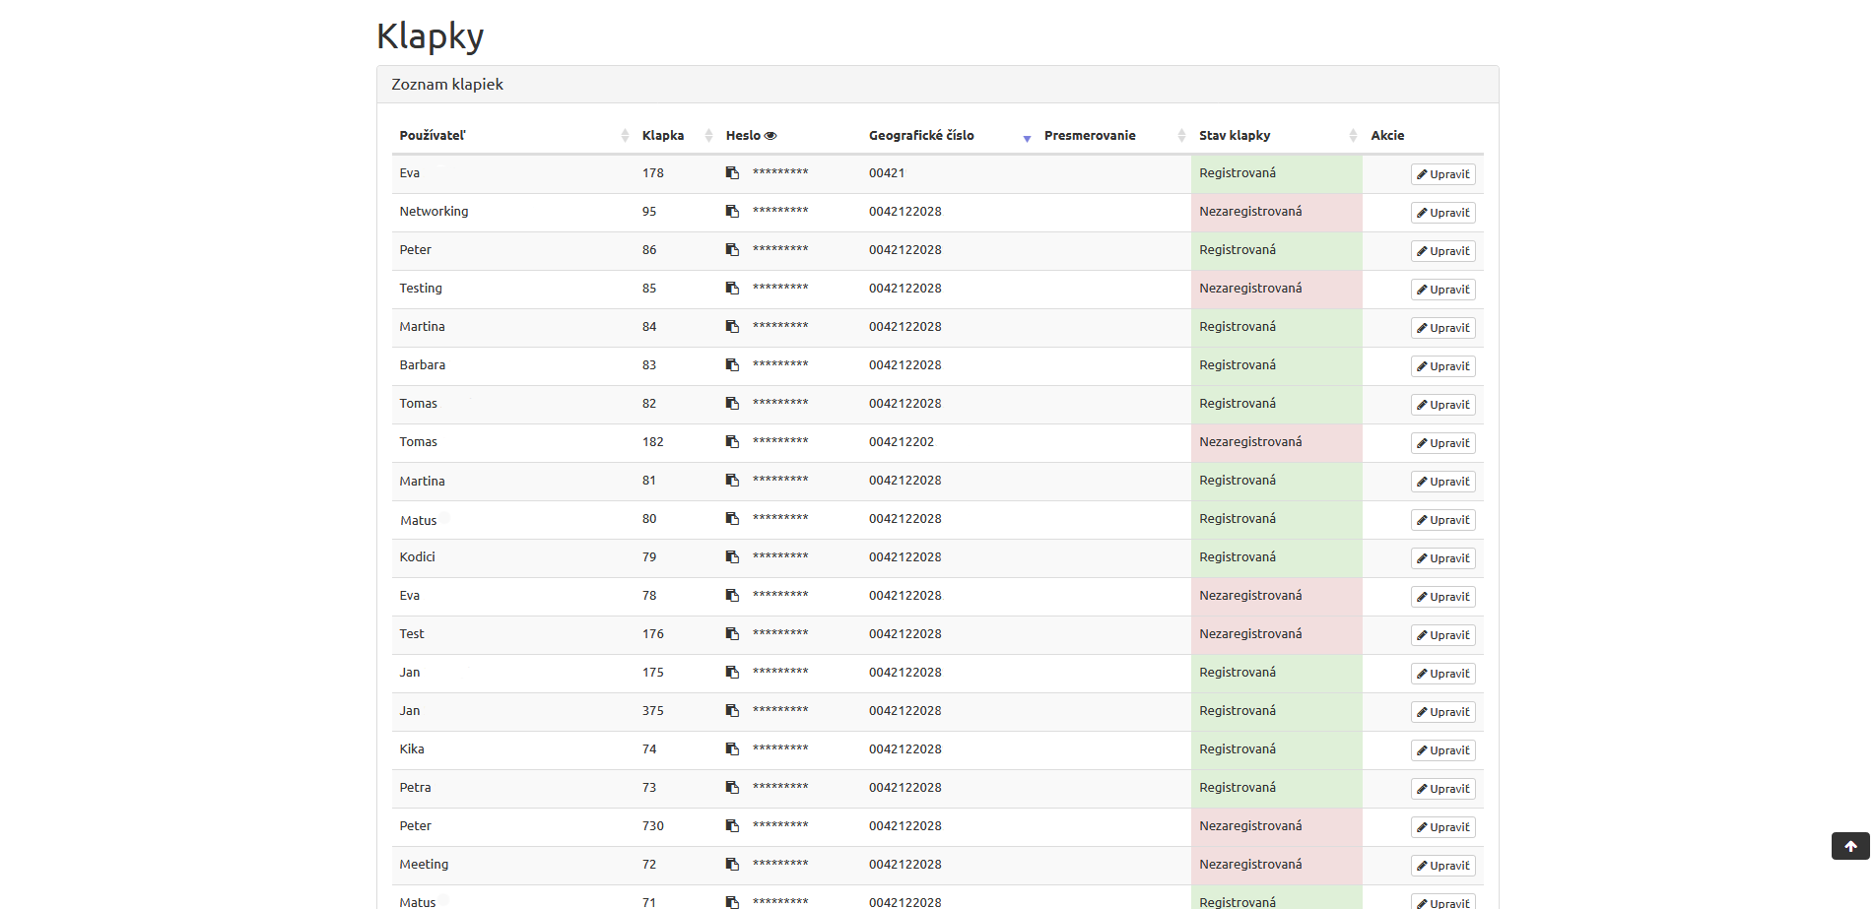Viewport: 1875px width, 909px height.
Task: Copy password for Barbara extension 83
Action: (x=732, y=365)
